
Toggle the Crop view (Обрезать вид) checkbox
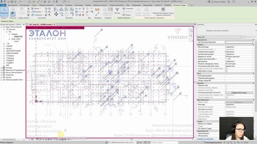pyautogui.click(x=226, y=85)
